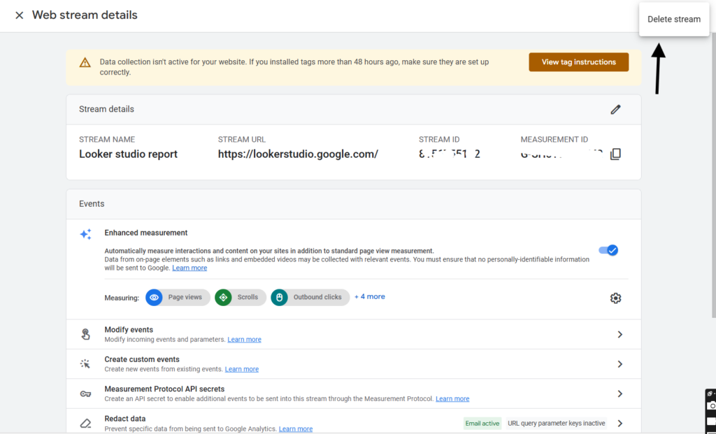
Task: Click the Redact data eraser icon
Action: [85, 424]
